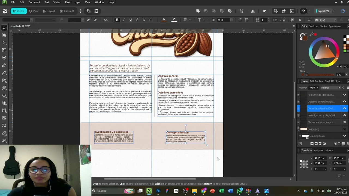
Task: Switch to the Layout studio
Action: point(49,11)
